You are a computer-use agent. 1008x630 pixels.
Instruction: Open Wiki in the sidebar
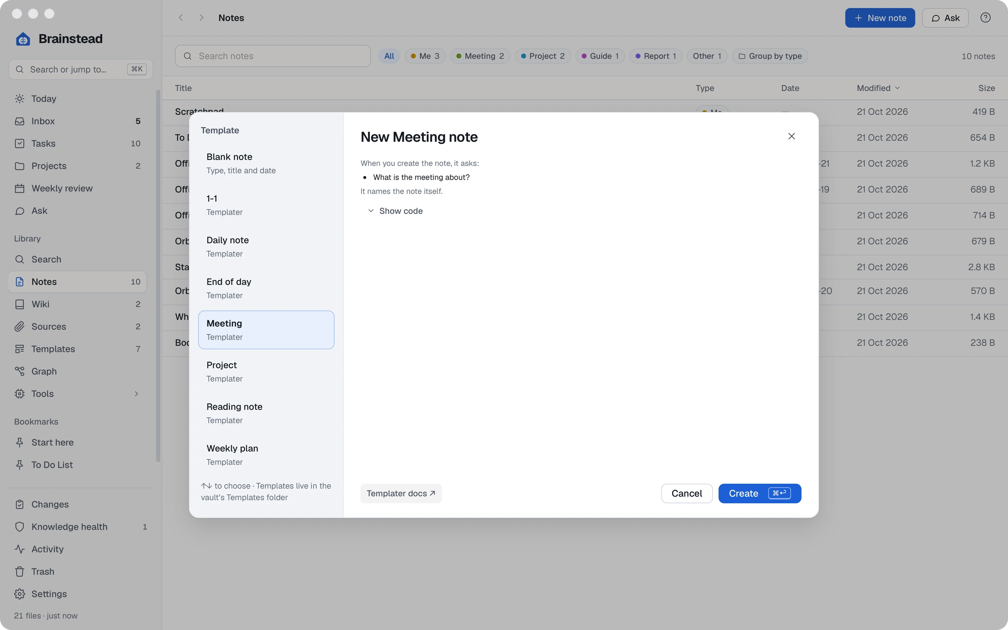77,304
